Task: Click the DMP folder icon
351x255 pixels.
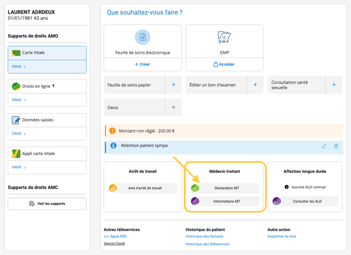Action: click(x=224, y=37)
